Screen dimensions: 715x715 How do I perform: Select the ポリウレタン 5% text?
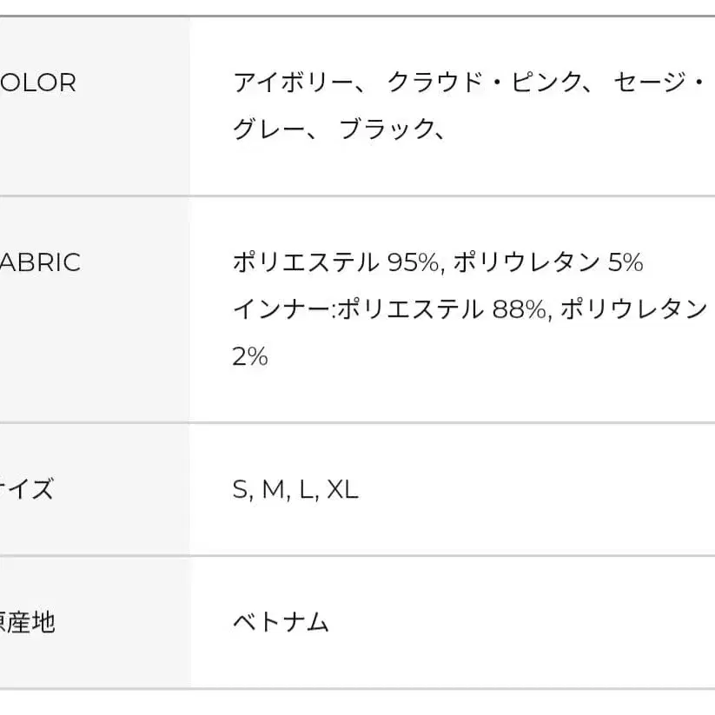coord(548,262)
